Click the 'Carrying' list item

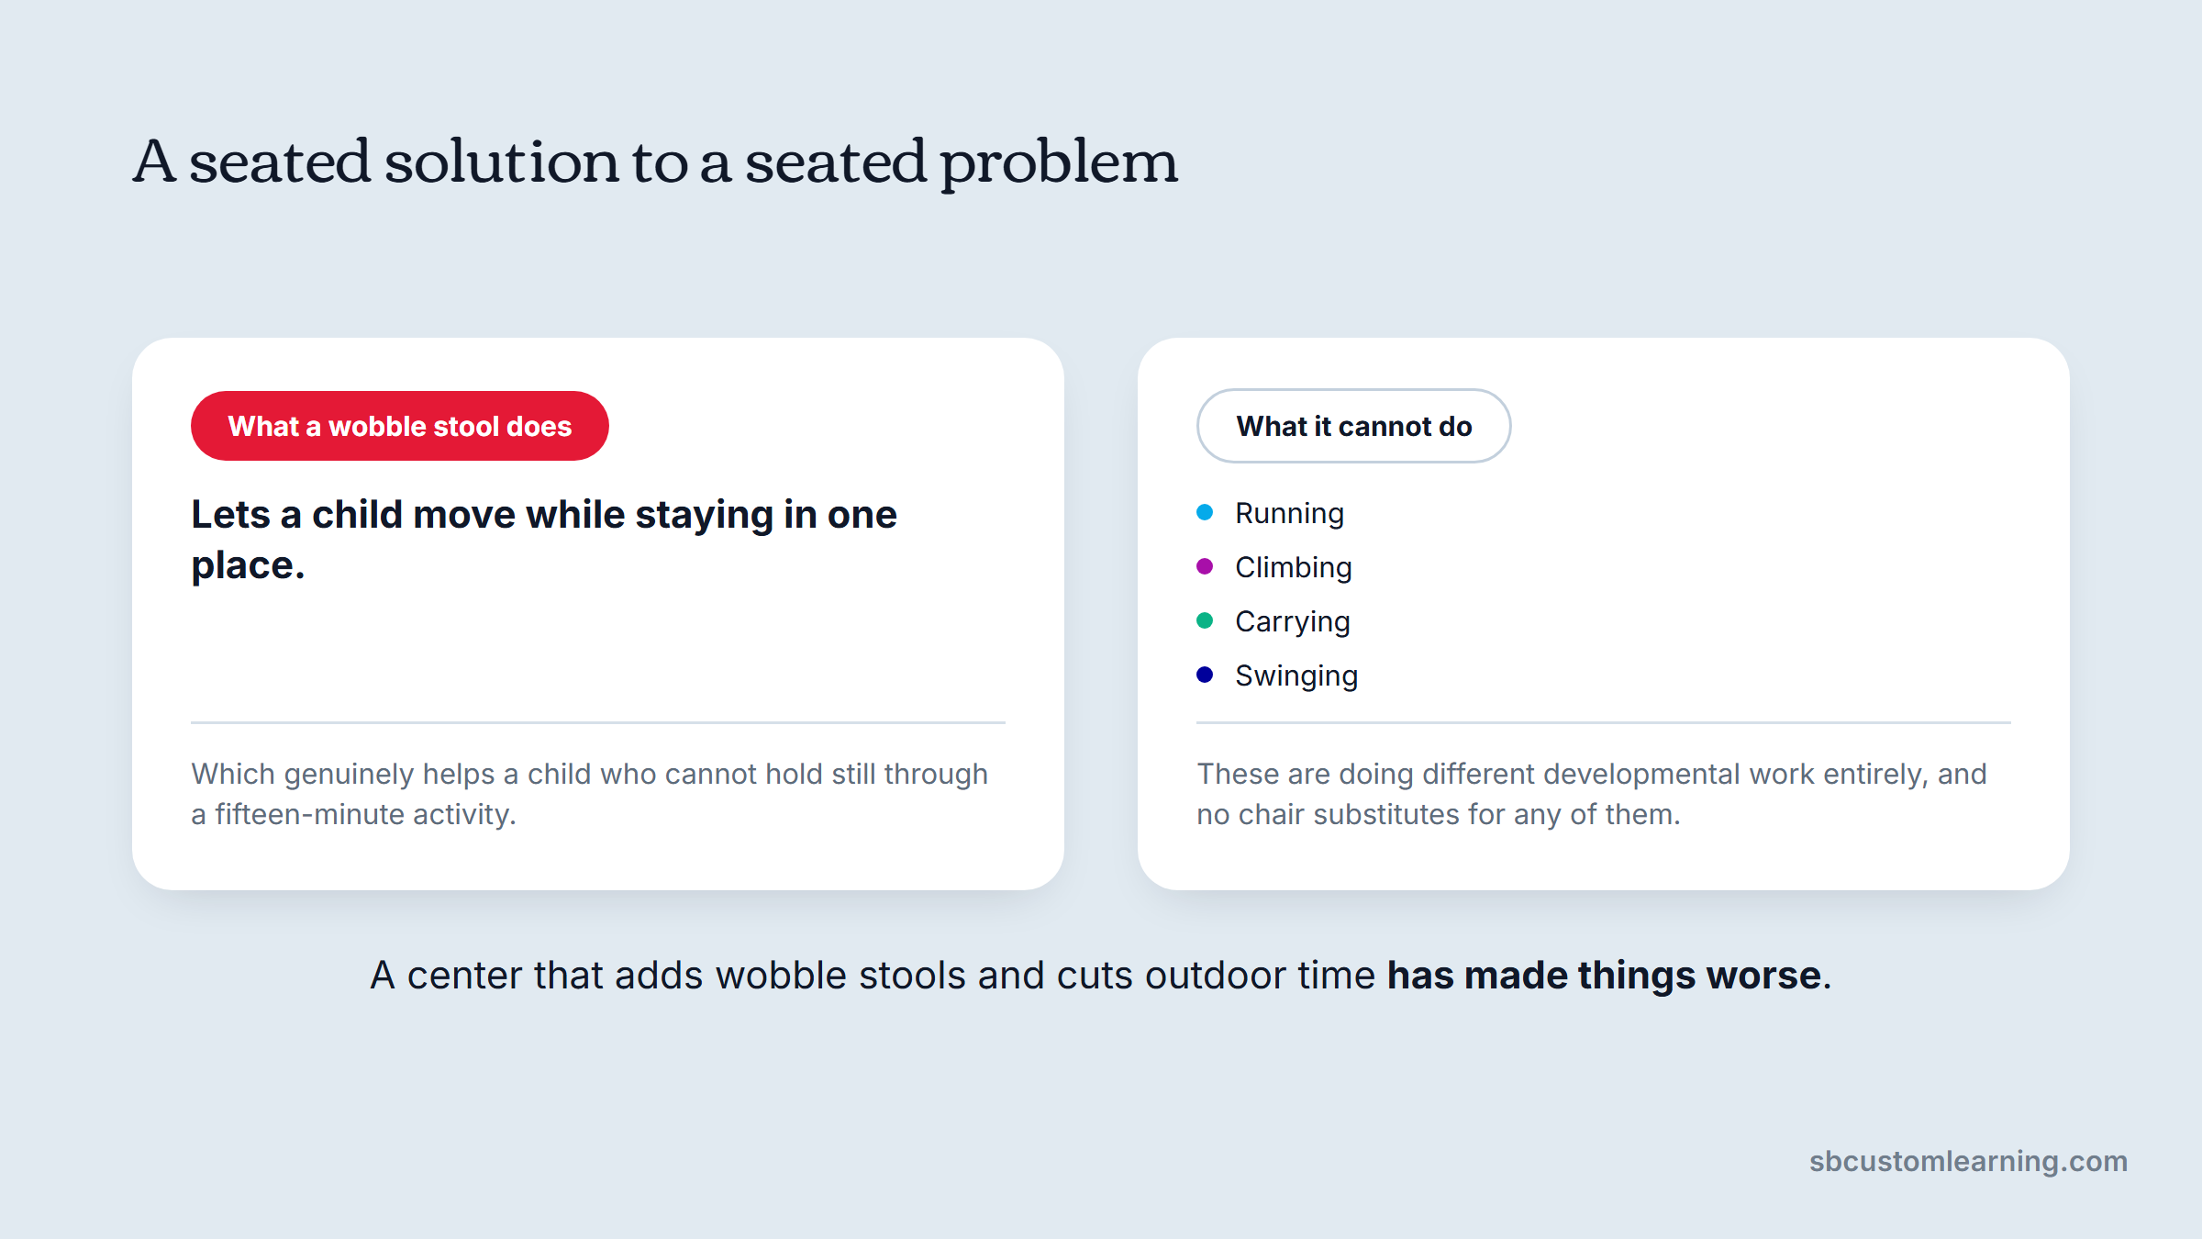coord(1293,621)
